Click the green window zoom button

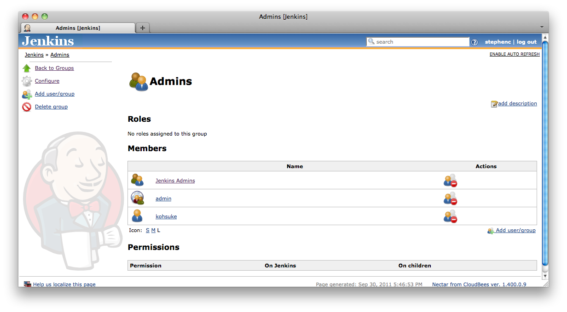pyautogui.click(x=45, y=17)
